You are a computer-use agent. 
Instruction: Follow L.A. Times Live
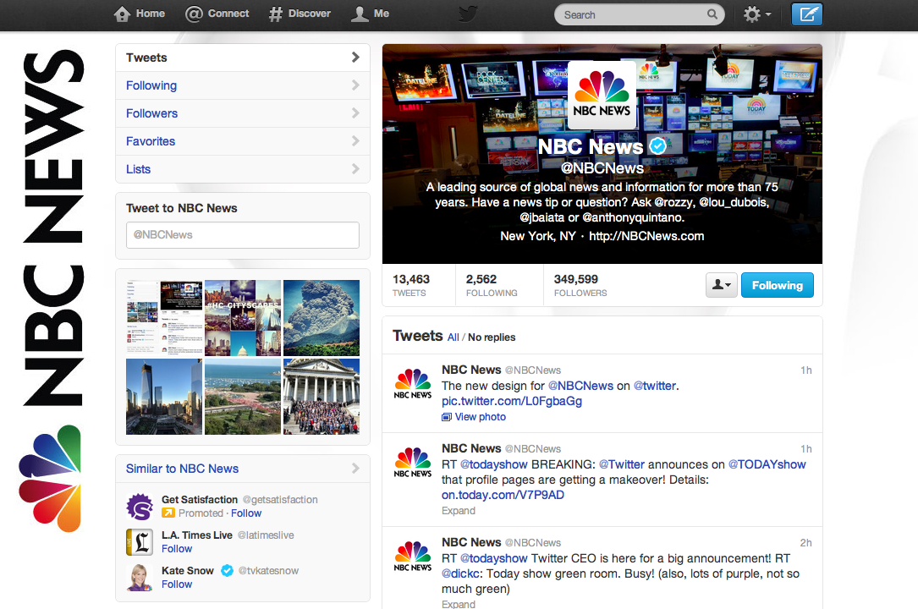[177, 549]
